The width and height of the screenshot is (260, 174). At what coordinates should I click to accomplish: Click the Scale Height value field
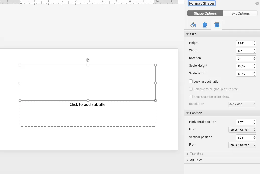pyautogui.click(x=244, y=66)
